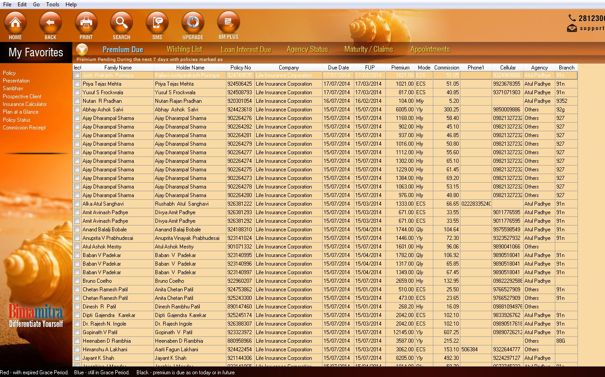Click the Branch column header
Image resolution: width=605 pixels, height=377 pixels.
[567, 68]
